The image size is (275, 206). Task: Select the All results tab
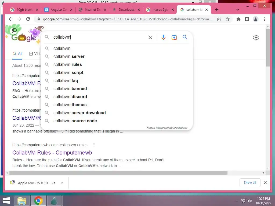[17, 54]
